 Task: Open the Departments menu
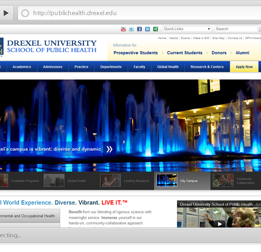111,67
